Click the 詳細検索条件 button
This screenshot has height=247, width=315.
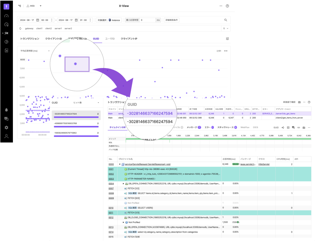point(172,20)
